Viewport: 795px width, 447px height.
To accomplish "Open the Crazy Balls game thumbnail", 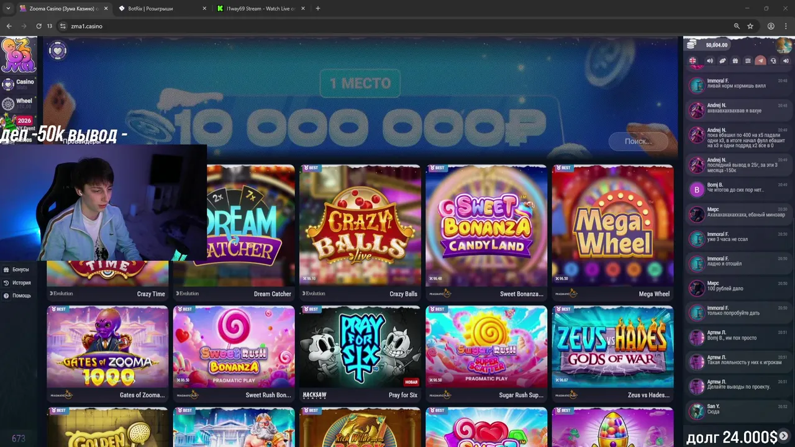I will tap(360, 225).
